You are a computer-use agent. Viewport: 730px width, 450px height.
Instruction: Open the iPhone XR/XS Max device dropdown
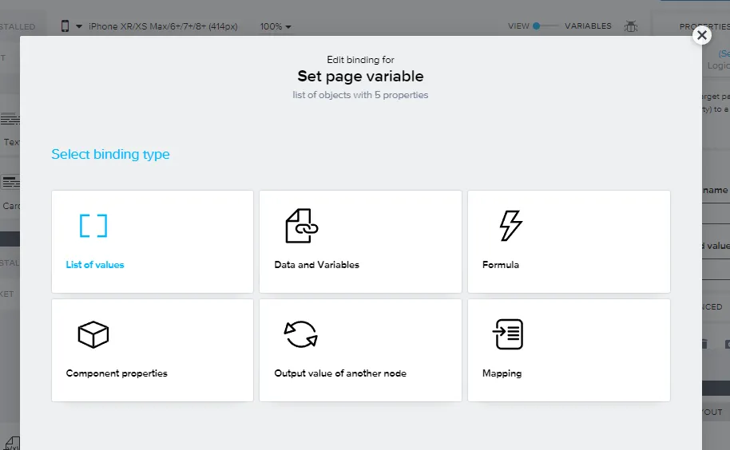coord(162,26)
